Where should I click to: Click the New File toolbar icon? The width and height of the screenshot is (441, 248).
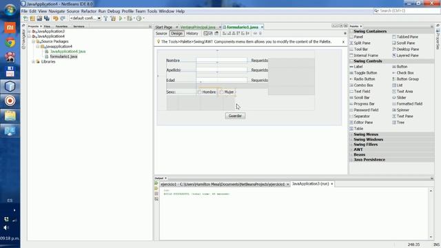pos(26,19)
